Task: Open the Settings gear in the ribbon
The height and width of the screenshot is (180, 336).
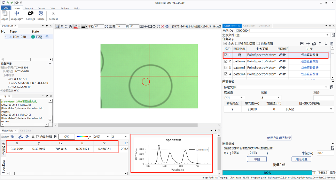Action: (x=30, y=15)
